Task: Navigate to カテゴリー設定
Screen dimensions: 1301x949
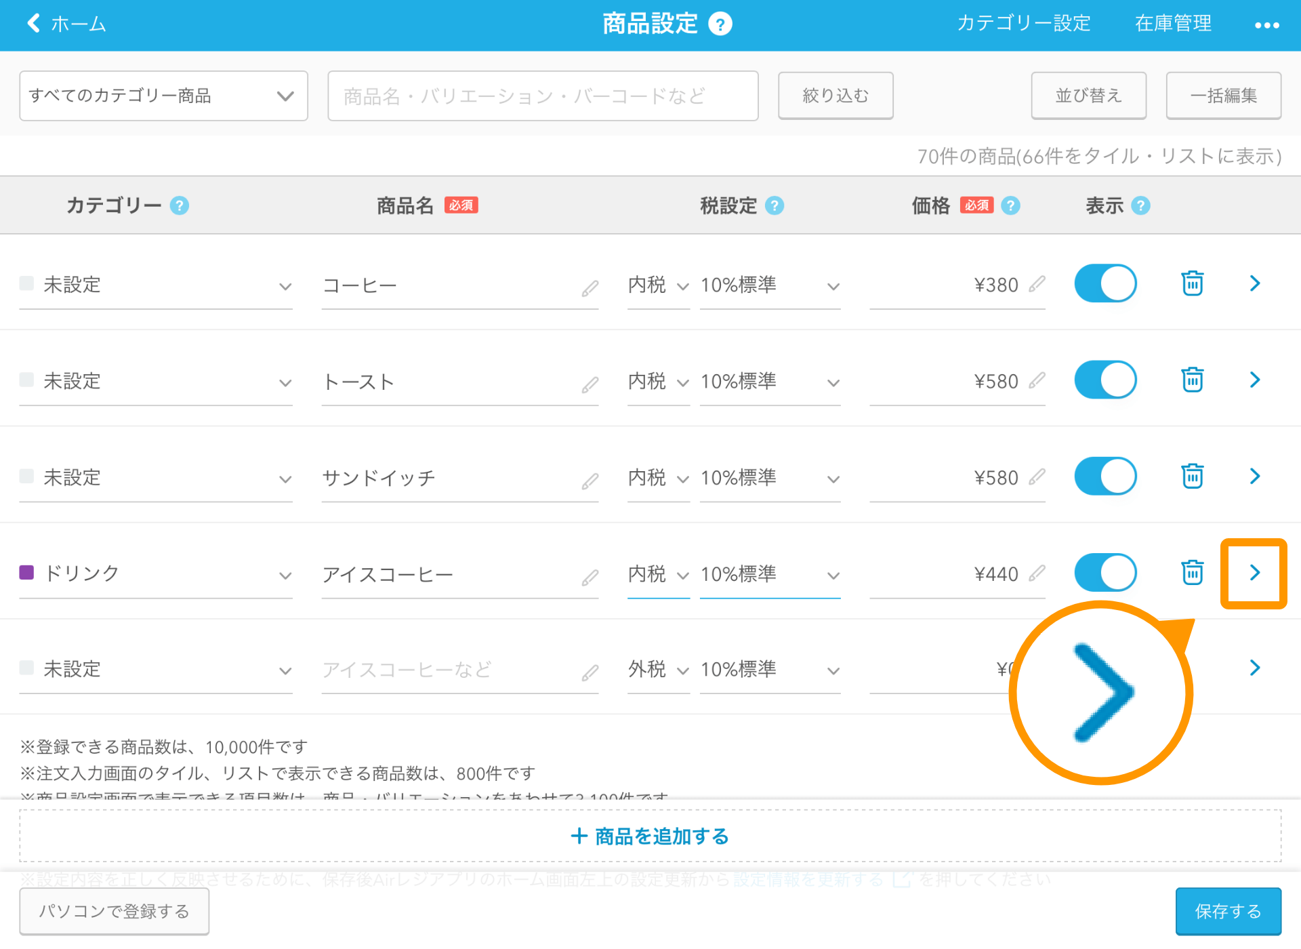Action: (x=1024, y=23)
